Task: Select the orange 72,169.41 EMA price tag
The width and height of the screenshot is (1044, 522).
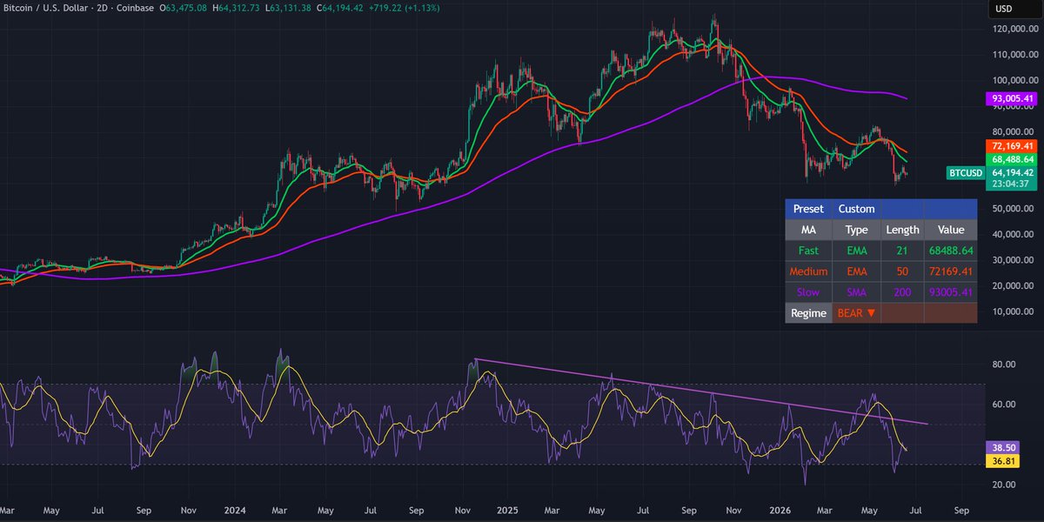Action: pyautogui.click(x=1011, y=145)
